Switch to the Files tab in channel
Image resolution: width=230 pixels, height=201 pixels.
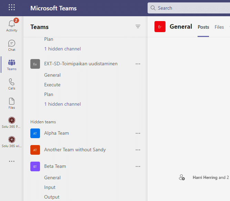[219, 27]
